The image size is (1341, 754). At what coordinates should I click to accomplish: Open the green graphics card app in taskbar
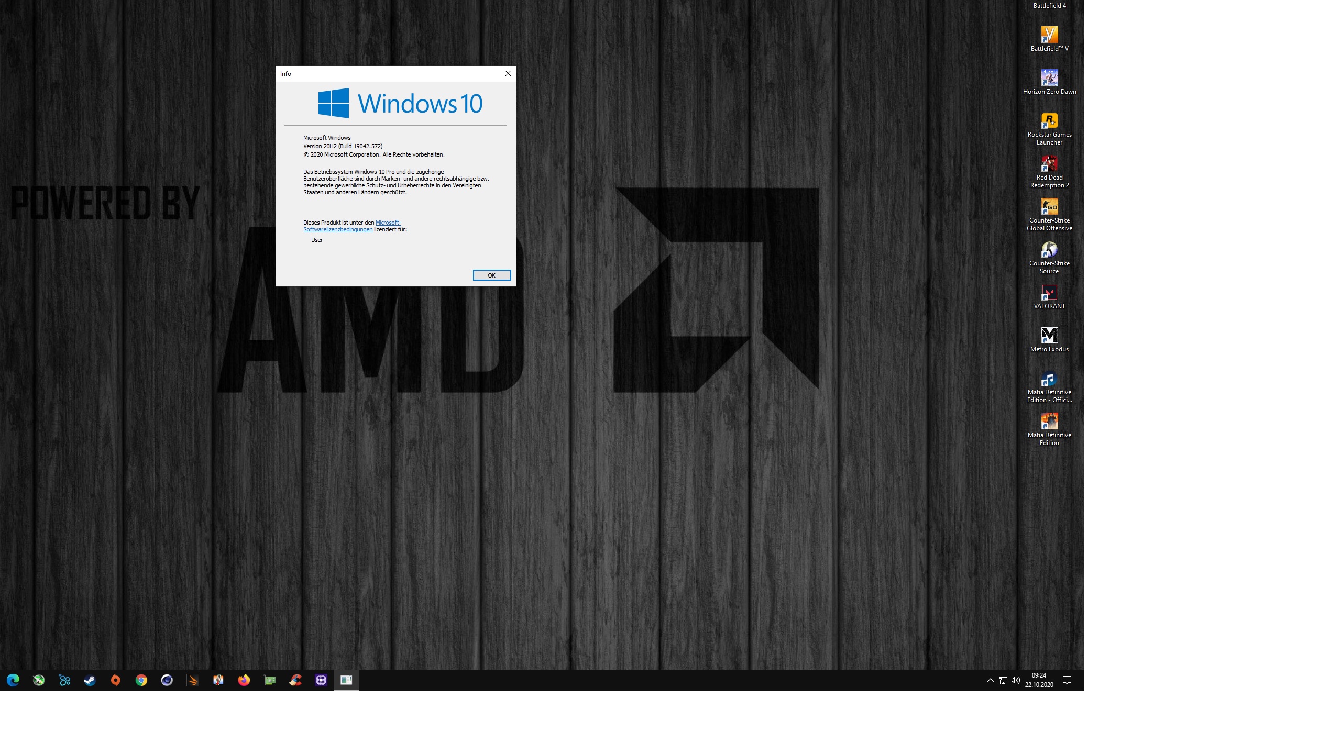point(270,680)
